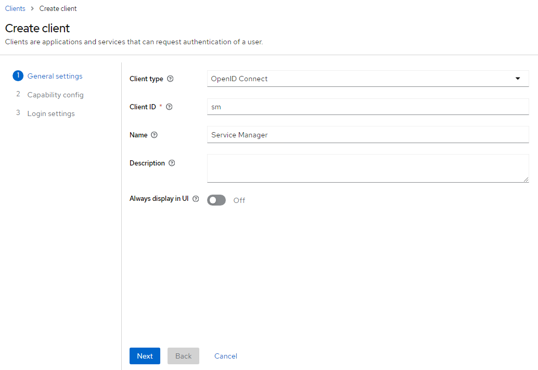Go to the General settings step

coord(55,76)
